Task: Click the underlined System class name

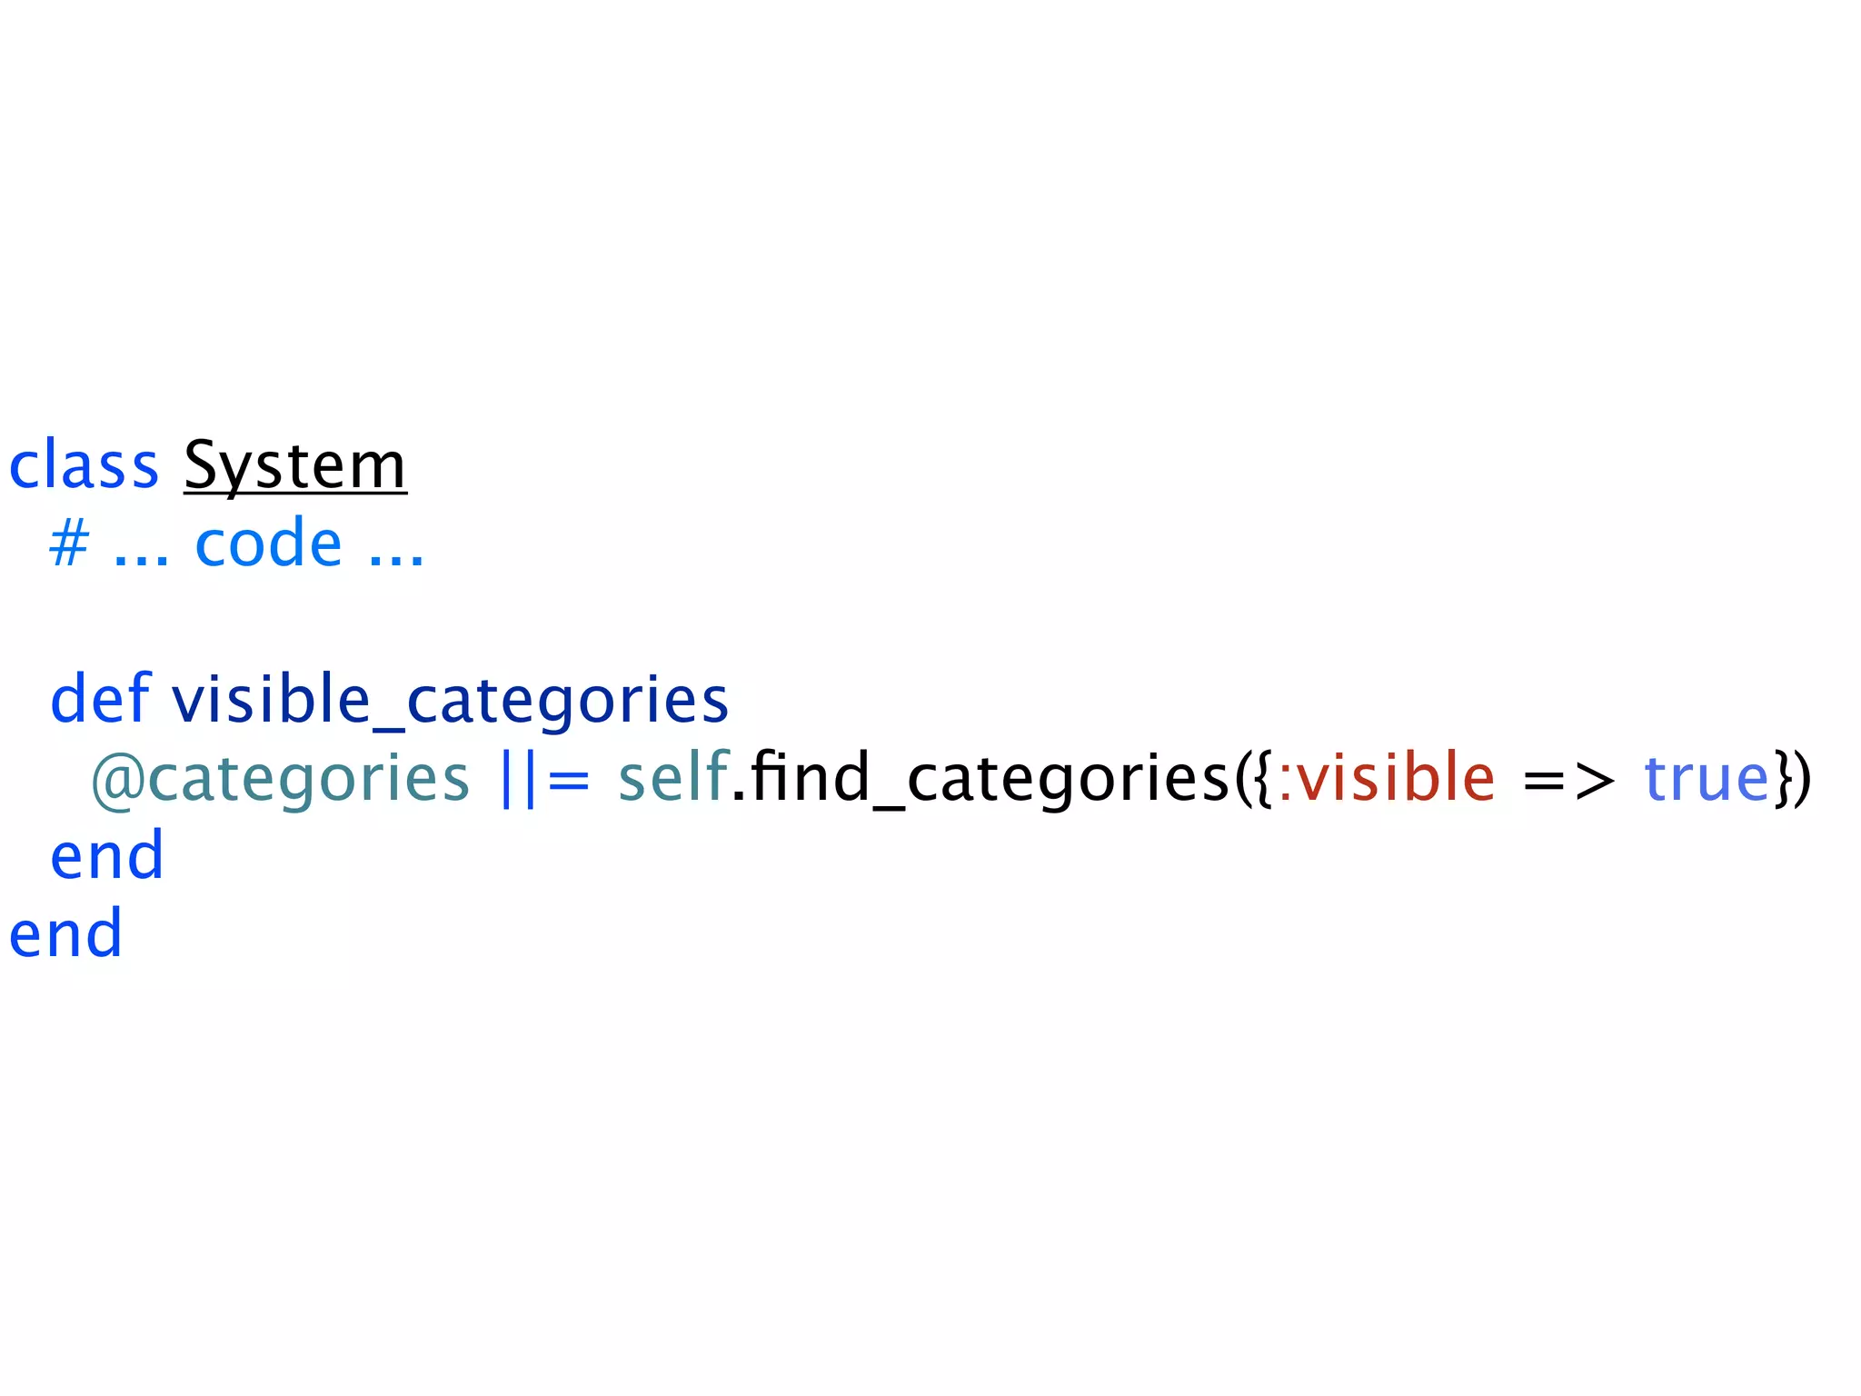Action: coord(295,466)
